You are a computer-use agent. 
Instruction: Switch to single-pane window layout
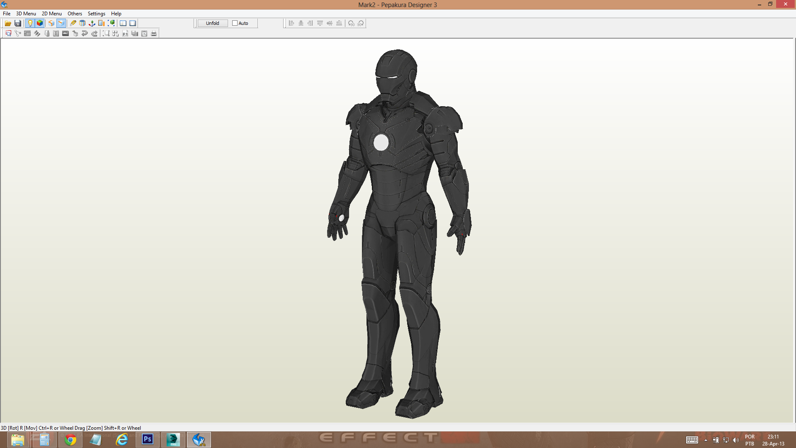133,23
